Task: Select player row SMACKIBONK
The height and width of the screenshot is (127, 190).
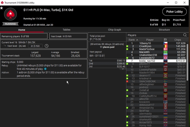Action: 156,81
